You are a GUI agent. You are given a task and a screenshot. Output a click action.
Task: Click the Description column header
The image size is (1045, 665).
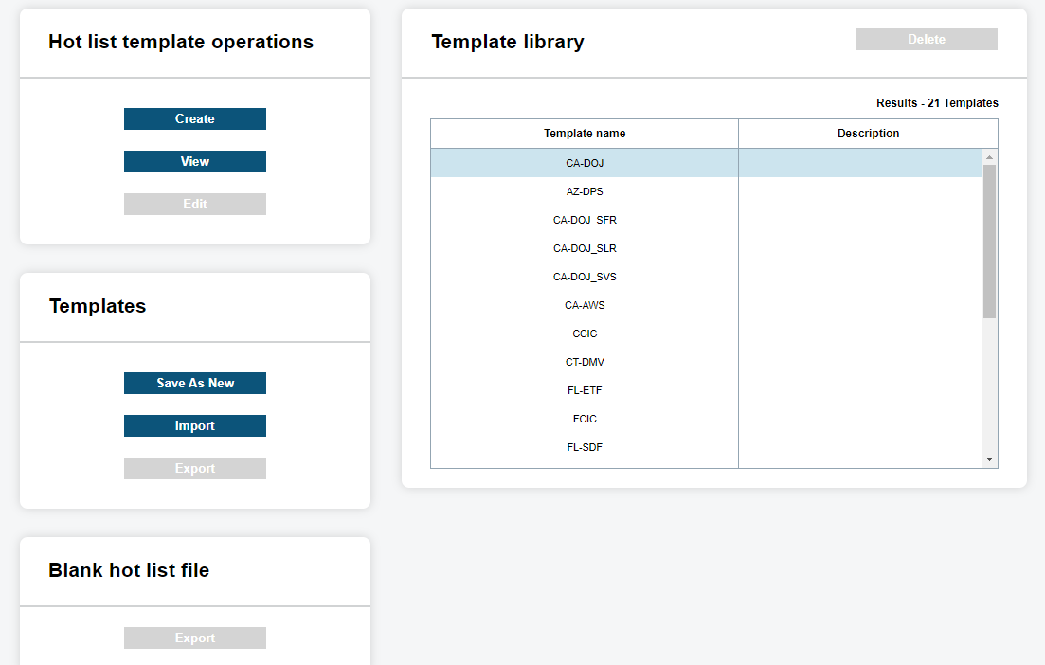[868, 134]
